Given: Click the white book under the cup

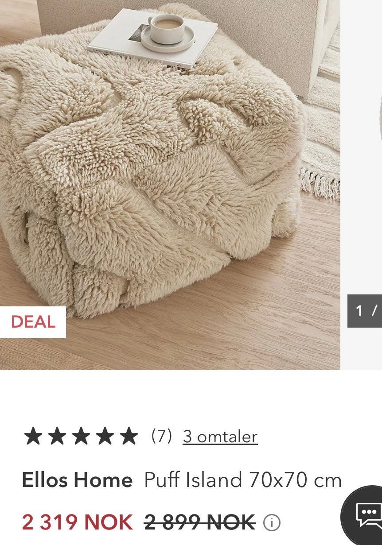Looking at the screenshot, I should click(152, 39).
